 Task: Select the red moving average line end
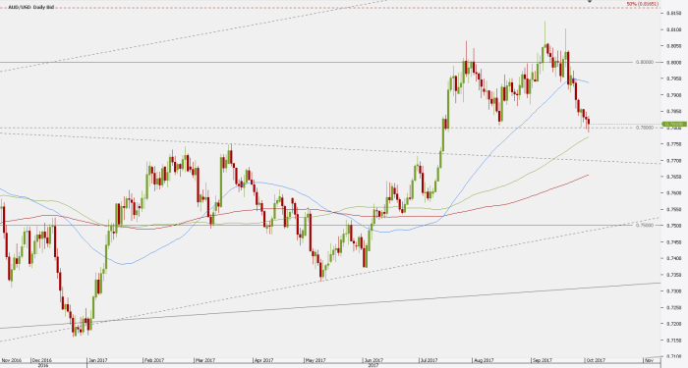588,176
